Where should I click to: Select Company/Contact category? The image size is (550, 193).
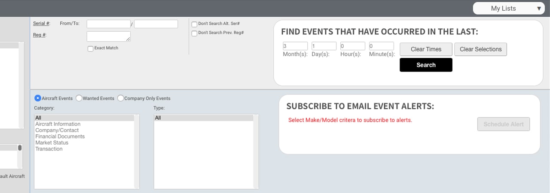coord(84,130)
